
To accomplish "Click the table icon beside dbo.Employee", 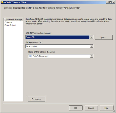I will [x=30, y=56].
